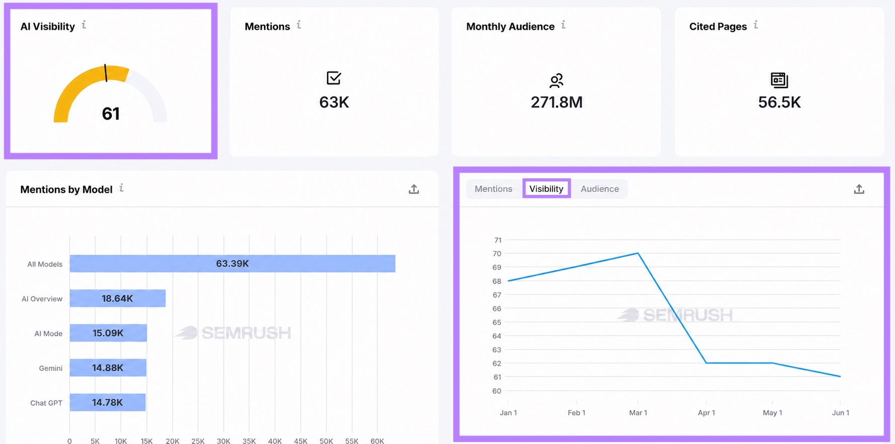Click the Apr 1 date label
Viewport: 895px width, 444px height.
[706, 413]
